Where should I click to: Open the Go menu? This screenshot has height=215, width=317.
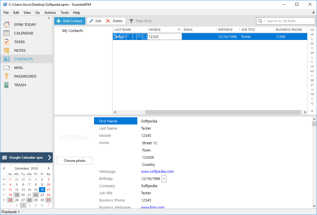pos(37,12)
